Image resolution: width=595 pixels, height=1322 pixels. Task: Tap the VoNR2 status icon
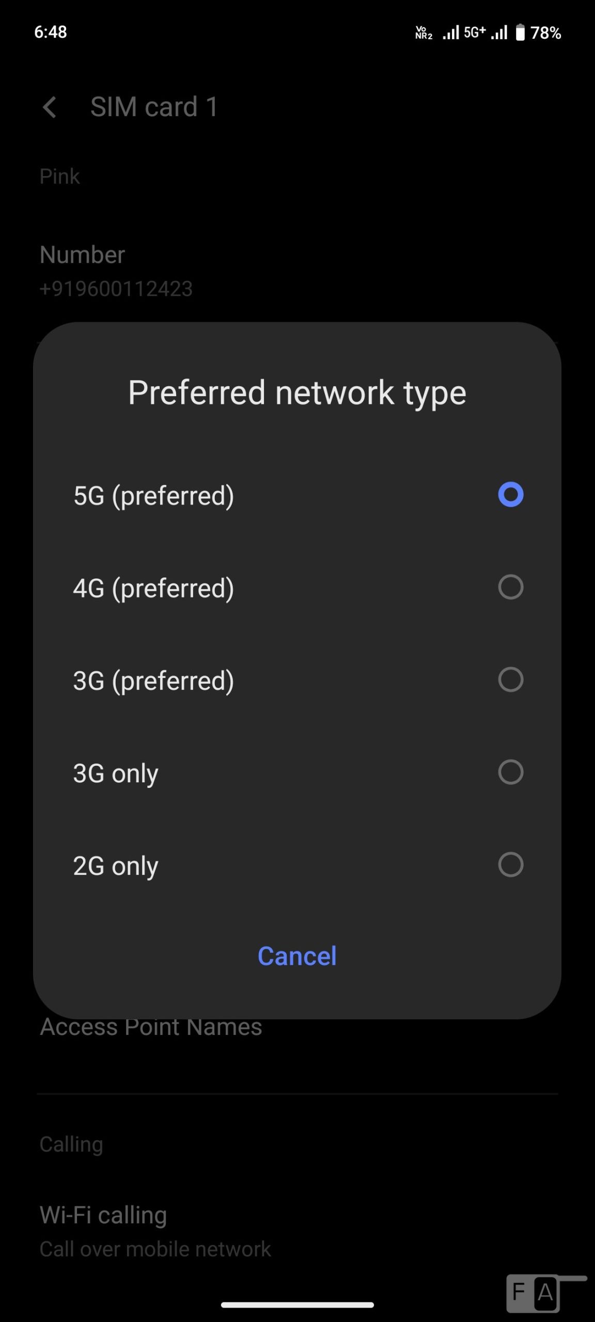[424, 33]
